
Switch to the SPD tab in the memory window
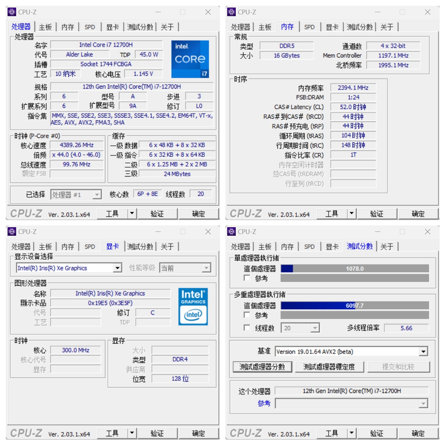pyautogui.click(x=309, y=27)
